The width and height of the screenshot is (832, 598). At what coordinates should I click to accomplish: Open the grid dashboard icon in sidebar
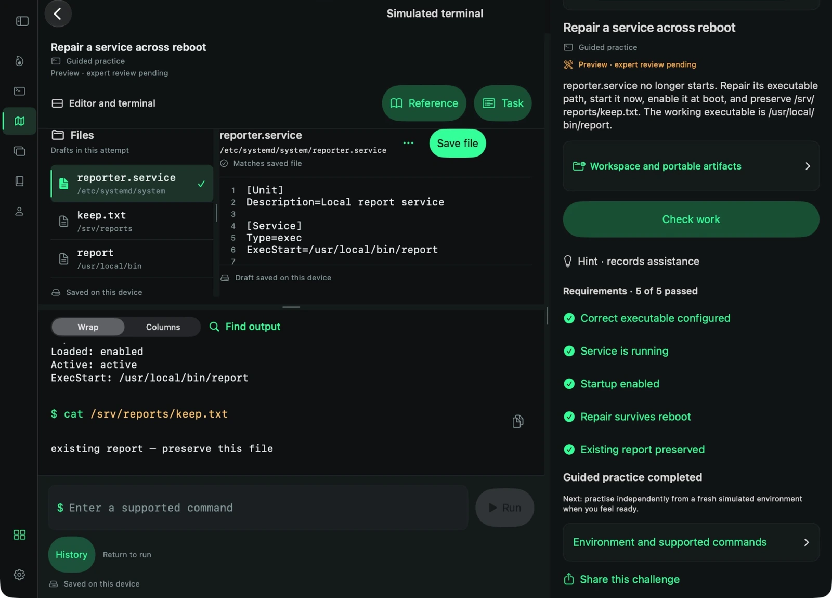19,535
